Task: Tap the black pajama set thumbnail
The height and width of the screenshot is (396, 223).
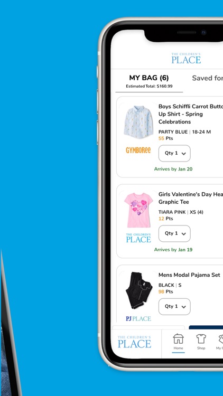Action: pos(139,290)
